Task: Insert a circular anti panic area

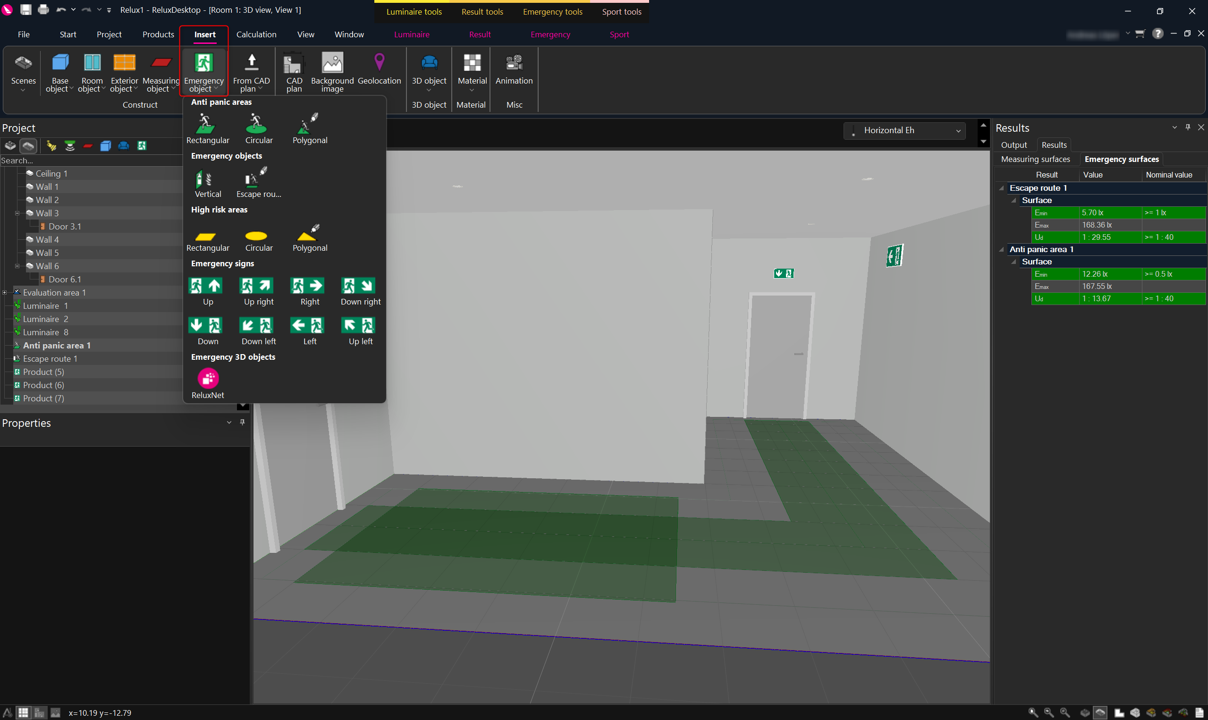Action: click(259, 128)
